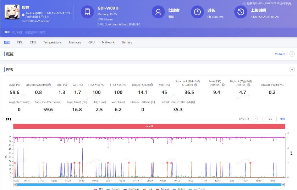Click the duration clock icon
The width and height of the screenshot is (297, 190).
197,12
